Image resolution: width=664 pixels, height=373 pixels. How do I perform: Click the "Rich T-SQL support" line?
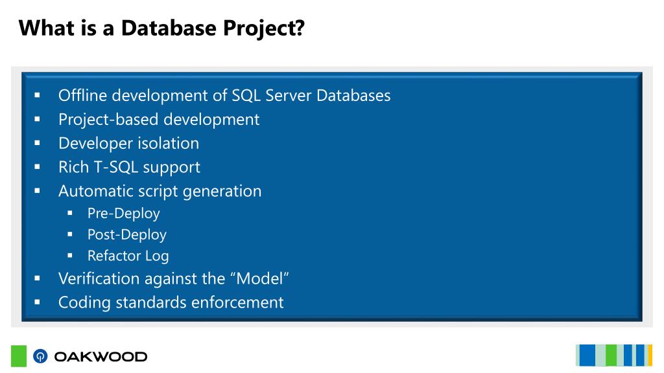[x=129, y=167]
